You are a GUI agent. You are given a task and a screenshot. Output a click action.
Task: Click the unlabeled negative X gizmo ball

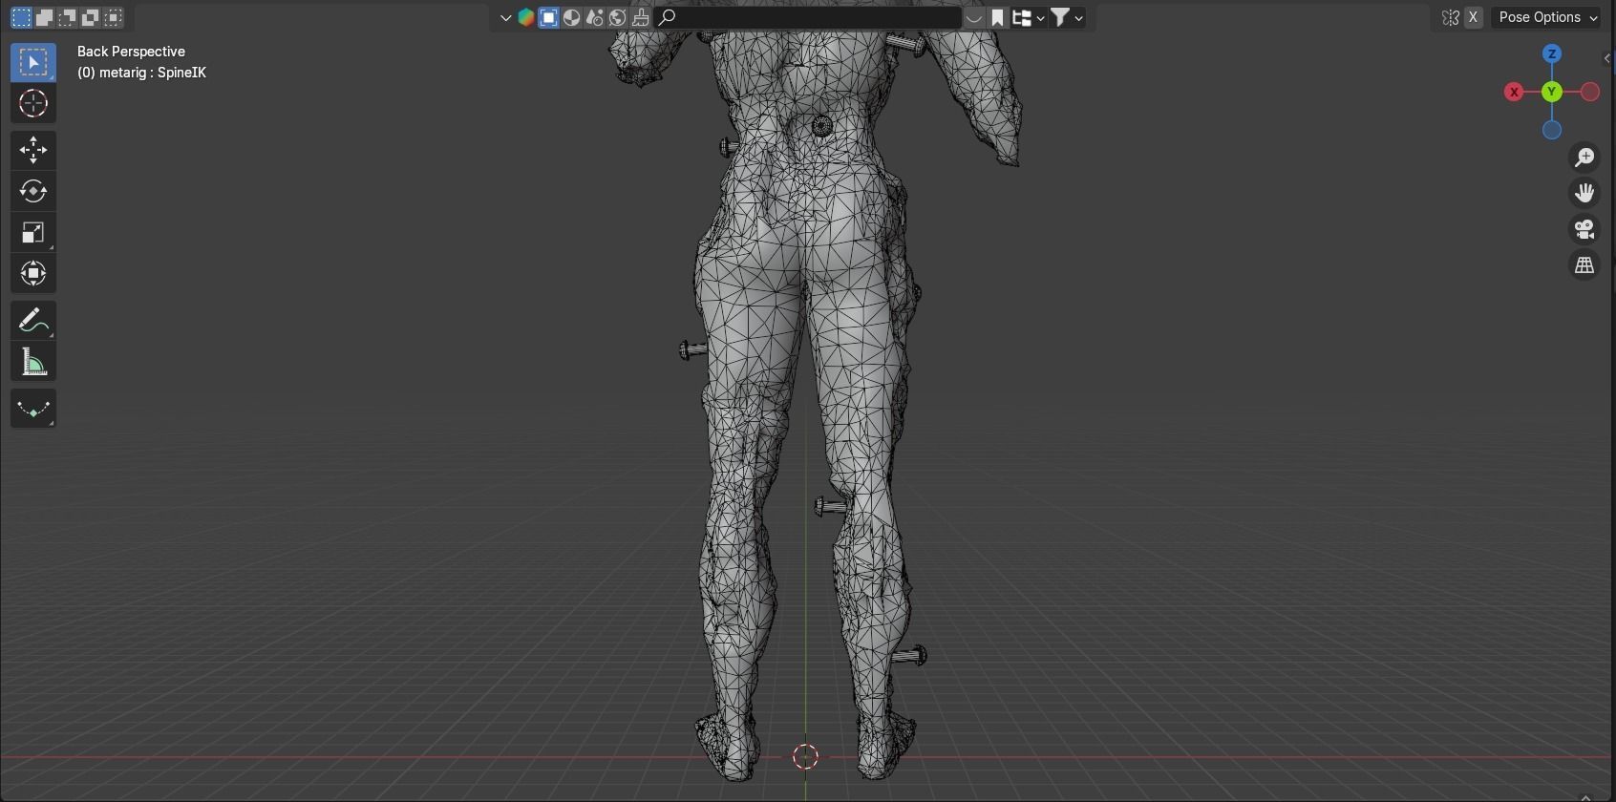click(x=1590, y=92)
